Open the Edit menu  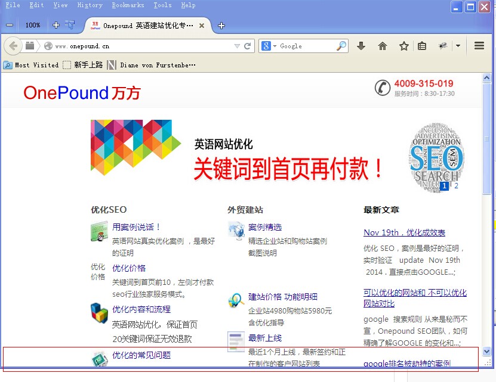coord(36,5)
